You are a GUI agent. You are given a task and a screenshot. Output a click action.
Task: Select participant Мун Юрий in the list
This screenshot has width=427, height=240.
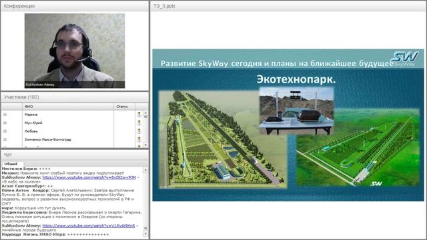[x=33, y=123]
